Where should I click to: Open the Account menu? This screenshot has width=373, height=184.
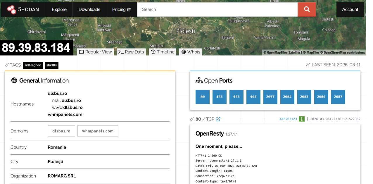tap(350, 9)
